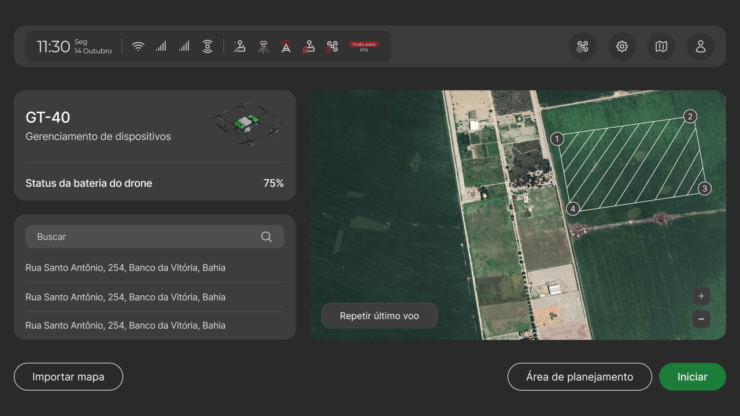Click the Repetir último voo button

coord(379,315)
